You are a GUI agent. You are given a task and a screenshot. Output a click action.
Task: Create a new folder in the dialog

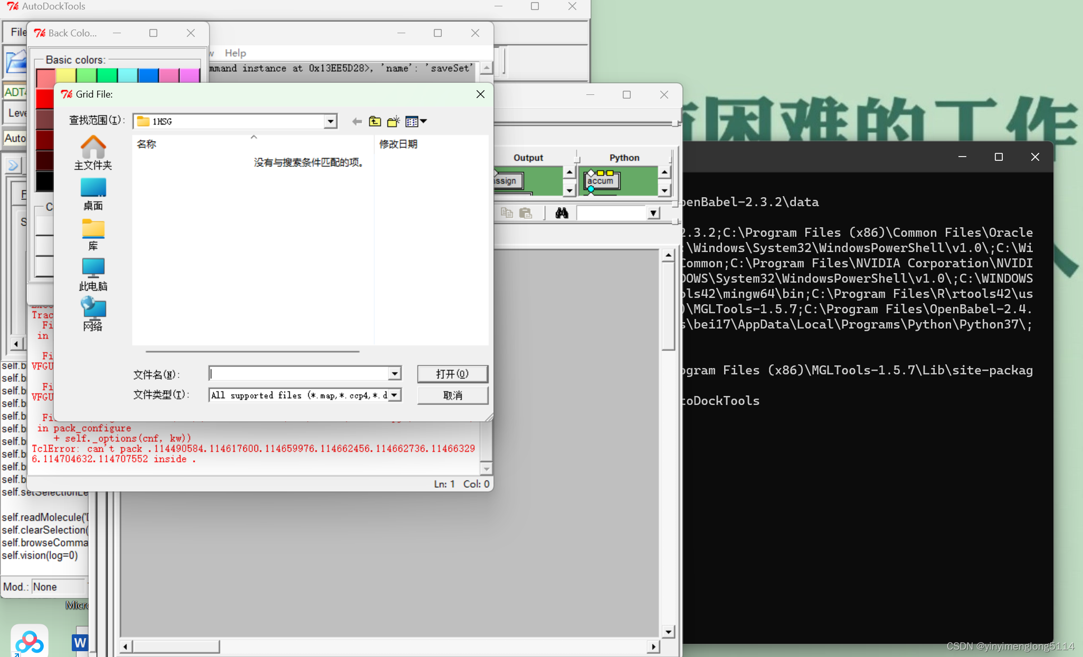point(393,122)
